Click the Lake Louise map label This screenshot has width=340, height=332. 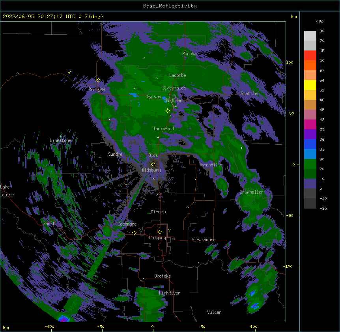click(x=7, y=191)
